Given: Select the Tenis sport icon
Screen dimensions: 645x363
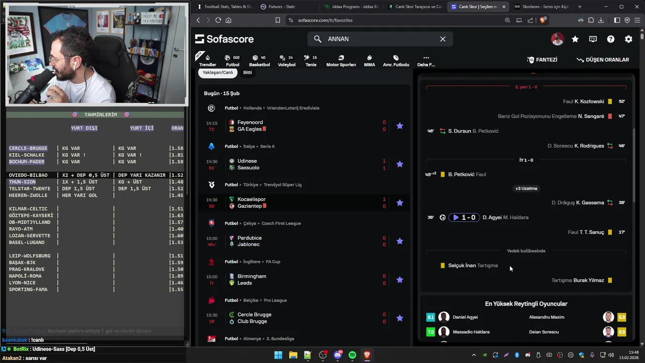Looking at the screenshot, I should point(311,60).
